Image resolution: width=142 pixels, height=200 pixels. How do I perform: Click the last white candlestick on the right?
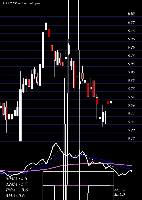point(111,102)
